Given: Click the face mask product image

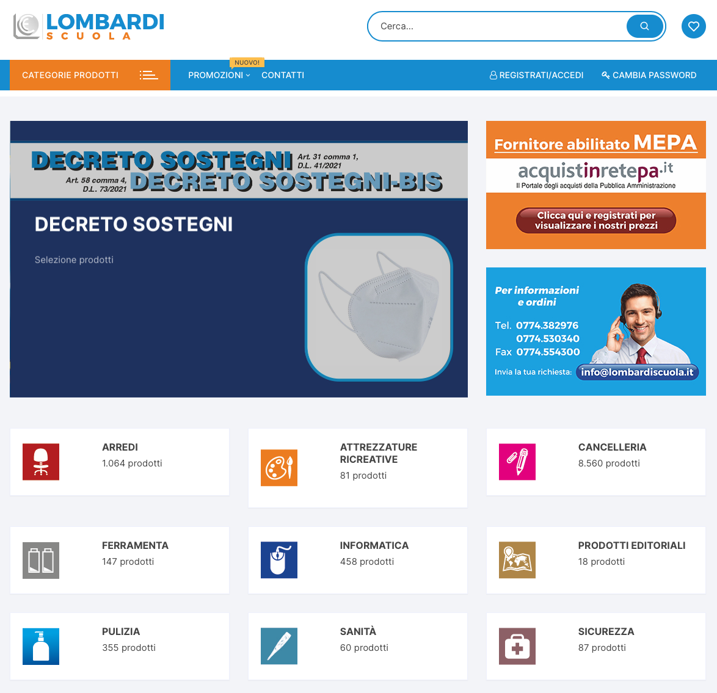Looking at the screenshot, I should (379, 307).
